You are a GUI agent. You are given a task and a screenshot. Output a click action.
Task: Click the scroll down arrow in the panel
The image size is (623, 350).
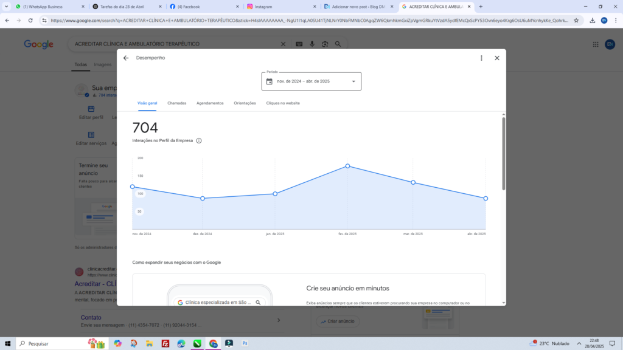[503, 303]
